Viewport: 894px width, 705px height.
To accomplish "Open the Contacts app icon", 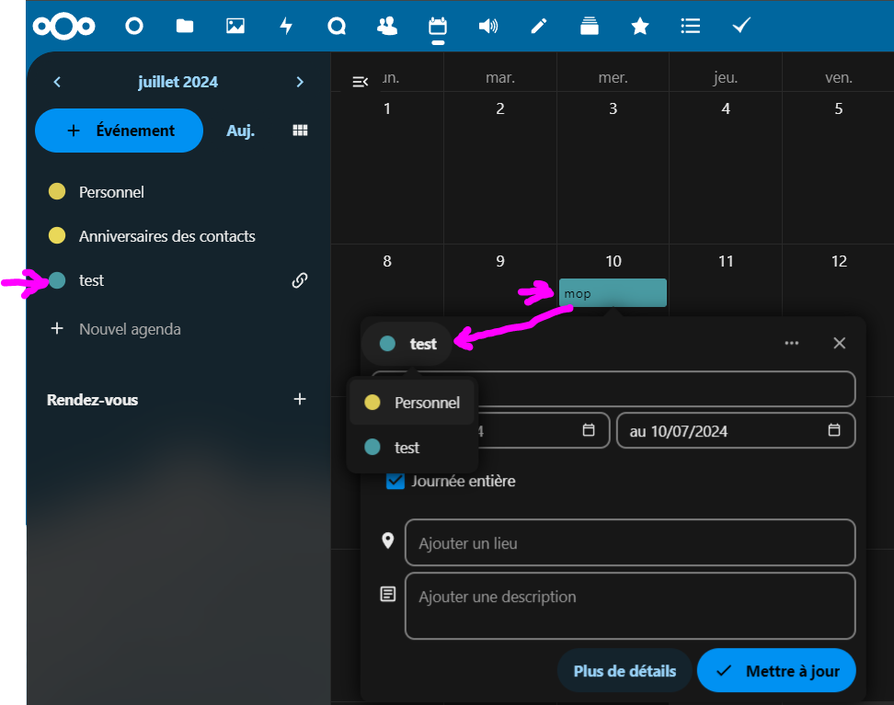I will click(x=387, y=27).
